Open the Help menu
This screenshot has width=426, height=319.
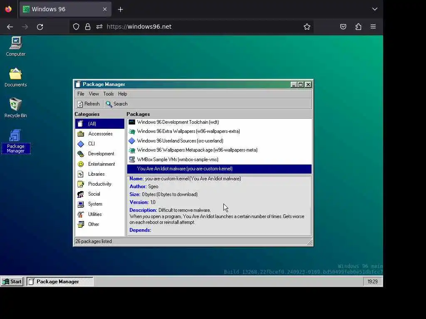click(x=123, y=94)
